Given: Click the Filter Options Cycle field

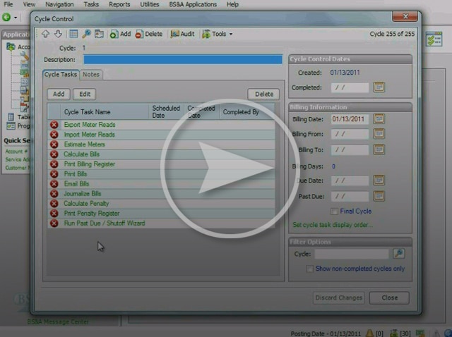Looking at the screenshot, I should 352,254.
